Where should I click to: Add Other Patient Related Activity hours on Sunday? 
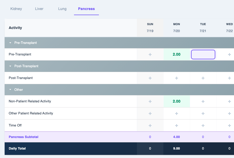[150, 114]
